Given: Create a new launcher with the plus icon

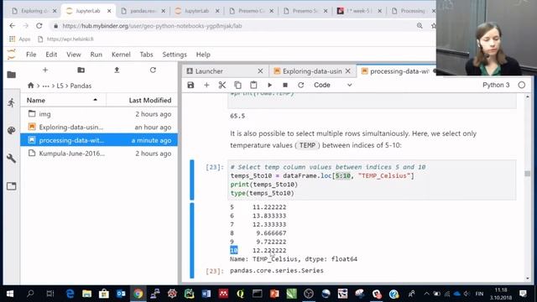Looking at the screenshot, I should tap(45, 70).
